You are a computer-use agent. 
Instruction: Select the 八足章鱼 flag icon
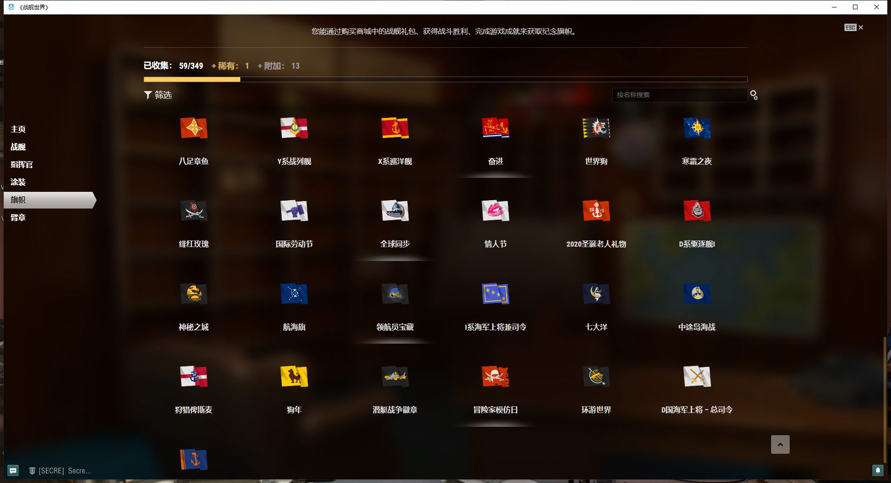coord(193,128)
